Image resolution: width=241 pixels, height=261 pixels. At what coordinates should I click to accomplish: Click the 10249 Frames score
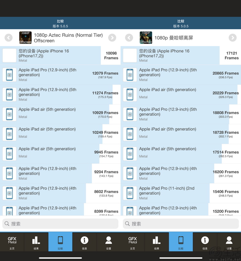105,132
